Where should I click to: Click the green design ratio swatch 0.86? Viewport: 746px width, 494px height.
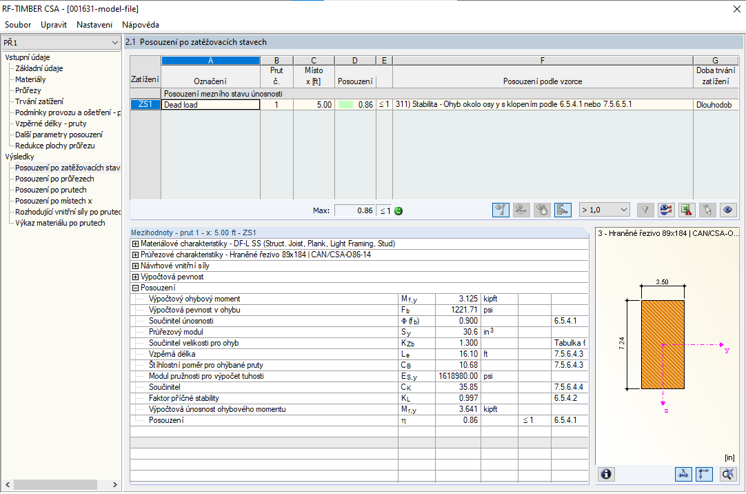pyautogui.click(x=345, y=105)
